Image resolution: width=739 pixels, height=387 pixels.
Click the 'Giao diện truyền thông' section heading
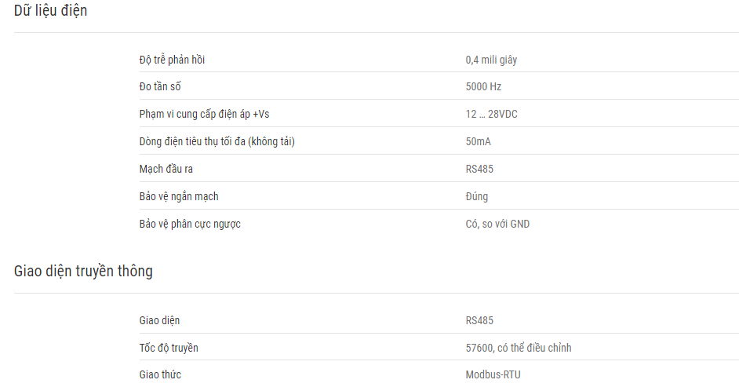click(83, 271)
